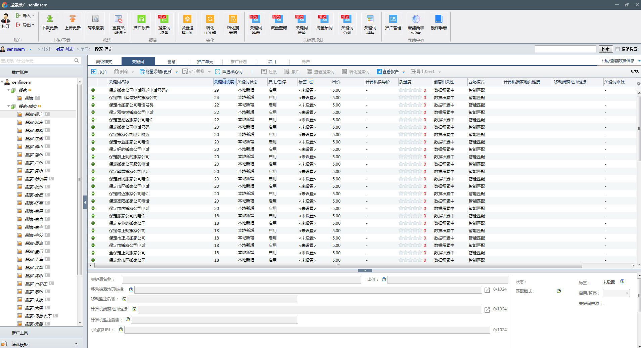Collapse the bottom keyword detail panel

pos(365,270)
